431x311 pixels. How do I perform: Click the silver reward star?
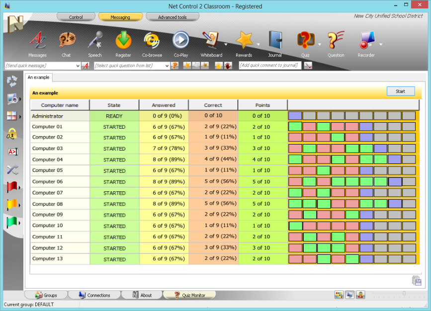pyautogui.click(x=196, y=66)
